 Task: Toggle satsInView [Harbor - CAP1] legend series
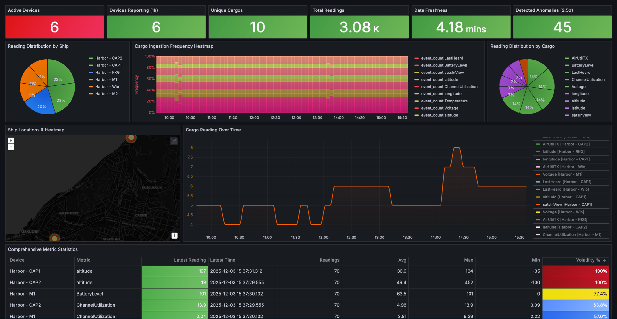tap(567, 205)
